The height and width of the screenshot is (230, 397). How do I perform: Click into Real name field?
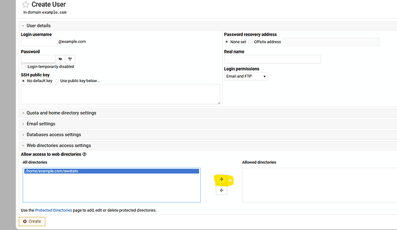coord(272,59)
